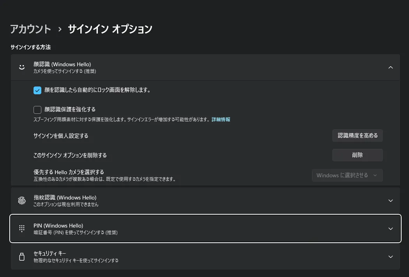Click the fingerprint icon beside 指紋認識

pyautogui.click(x=22, y=200)
